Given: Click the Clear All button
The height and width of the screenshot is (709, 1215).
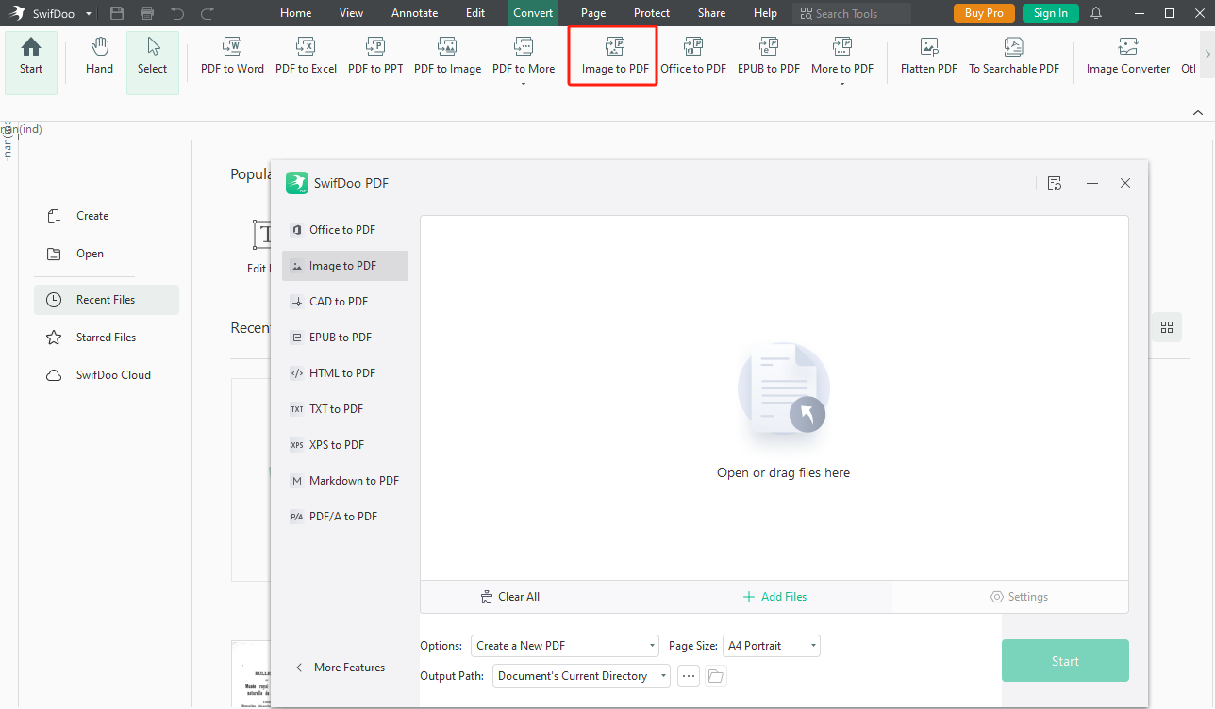Looking at the screenshot, I should click(510, 597).
